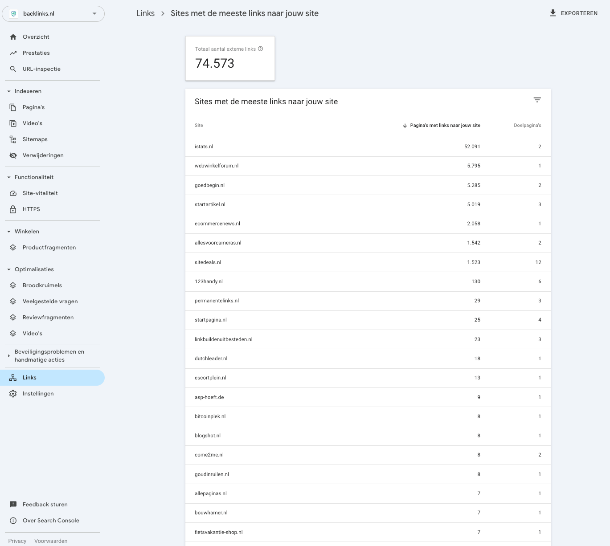
Task: Click the istats.nl site entry
Action: tap(204, 146)
